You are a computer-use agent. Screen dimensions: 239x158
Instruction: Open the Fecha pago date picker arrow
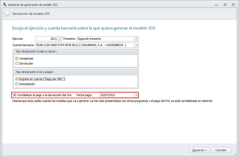(x=136, y=95)
